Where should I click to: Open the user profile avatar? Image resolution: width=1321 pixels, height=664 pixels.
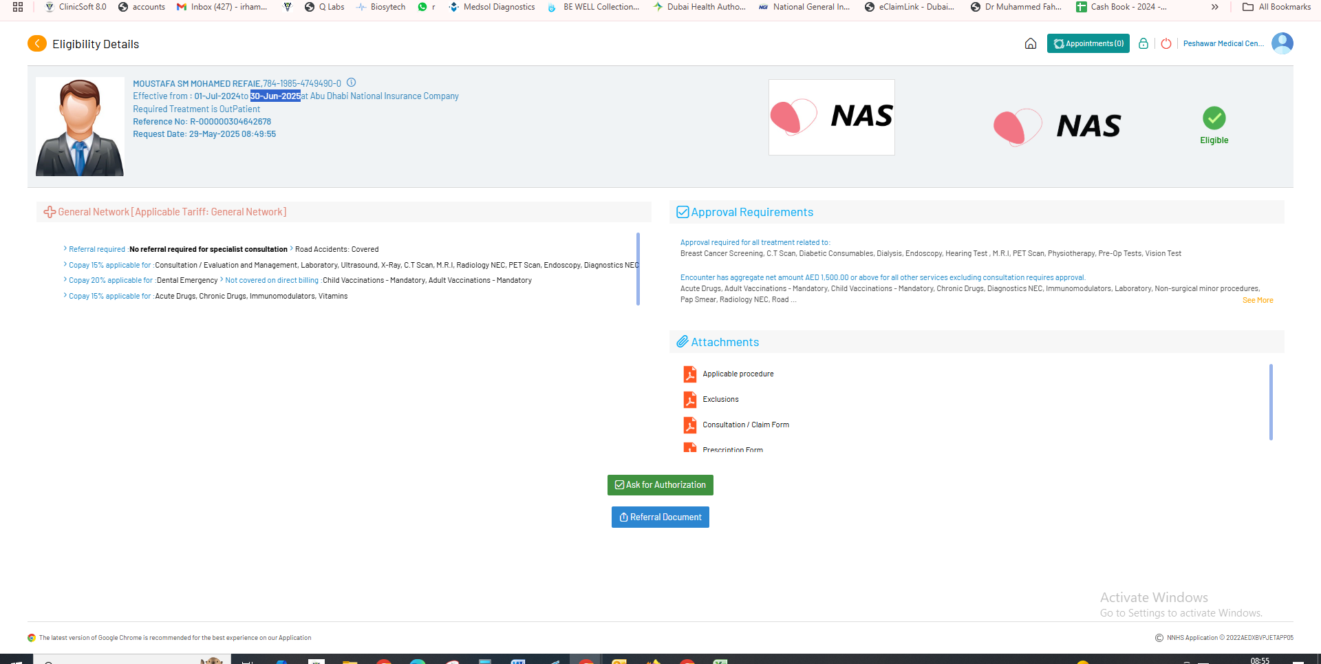click(1282, 43)
